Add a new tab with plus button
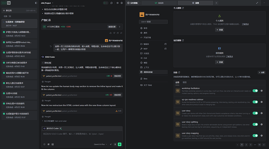Image resolution: width=269 pixels, height=149 pixels. click(x=216, y=3)
